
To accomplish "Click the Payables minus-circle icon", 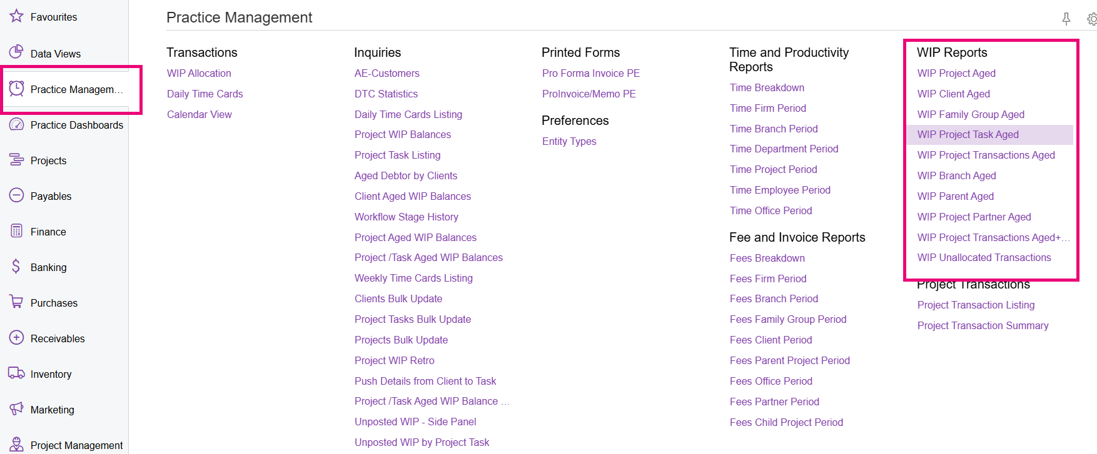I will pyautogui.click(x=16, y=195).
